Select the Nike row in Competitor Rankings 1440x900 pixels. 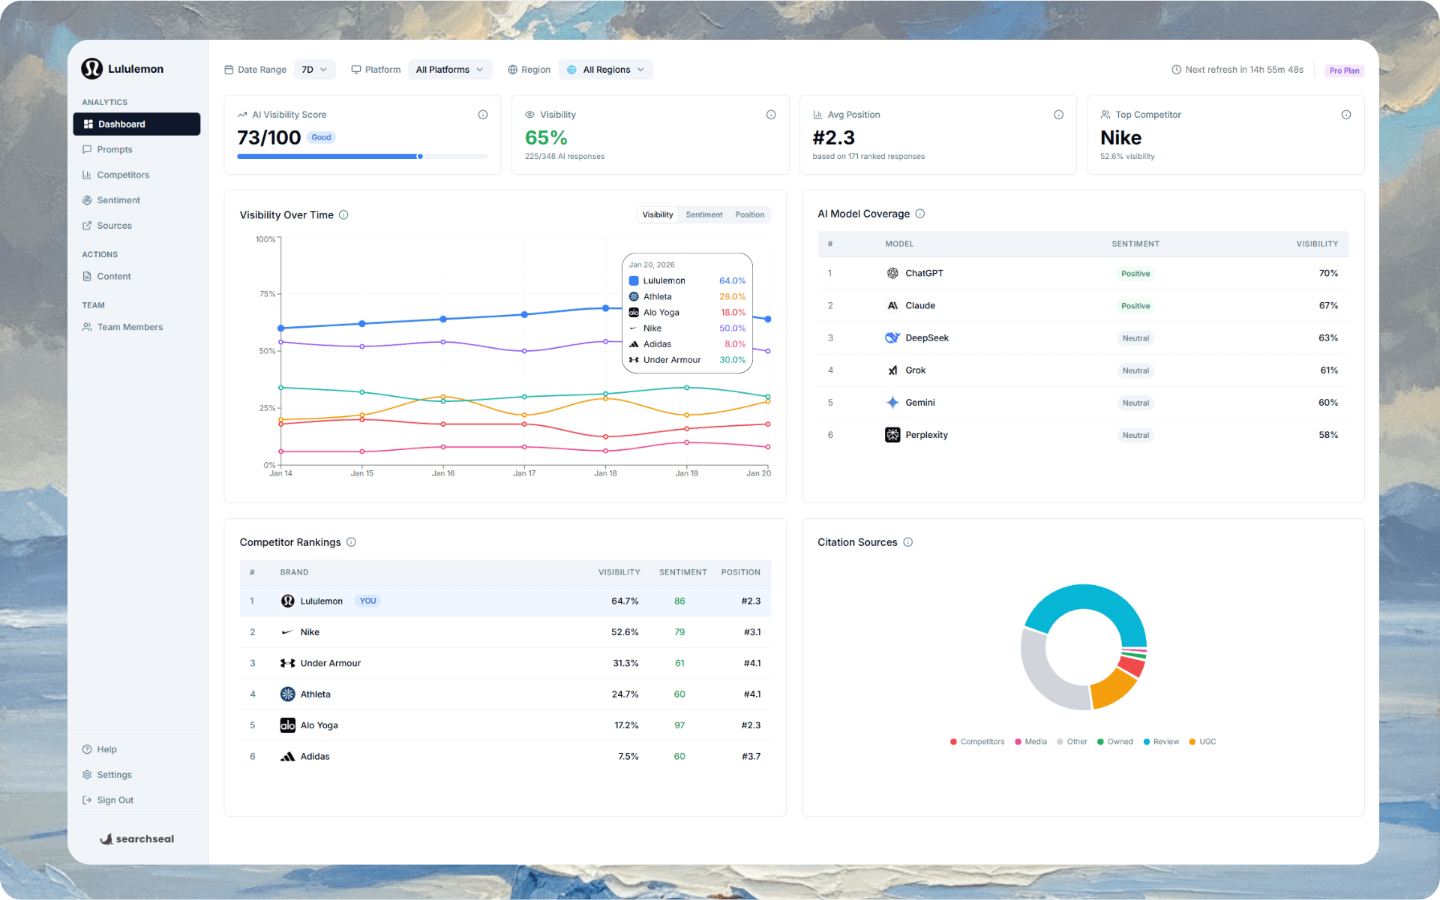pos(504,631)
